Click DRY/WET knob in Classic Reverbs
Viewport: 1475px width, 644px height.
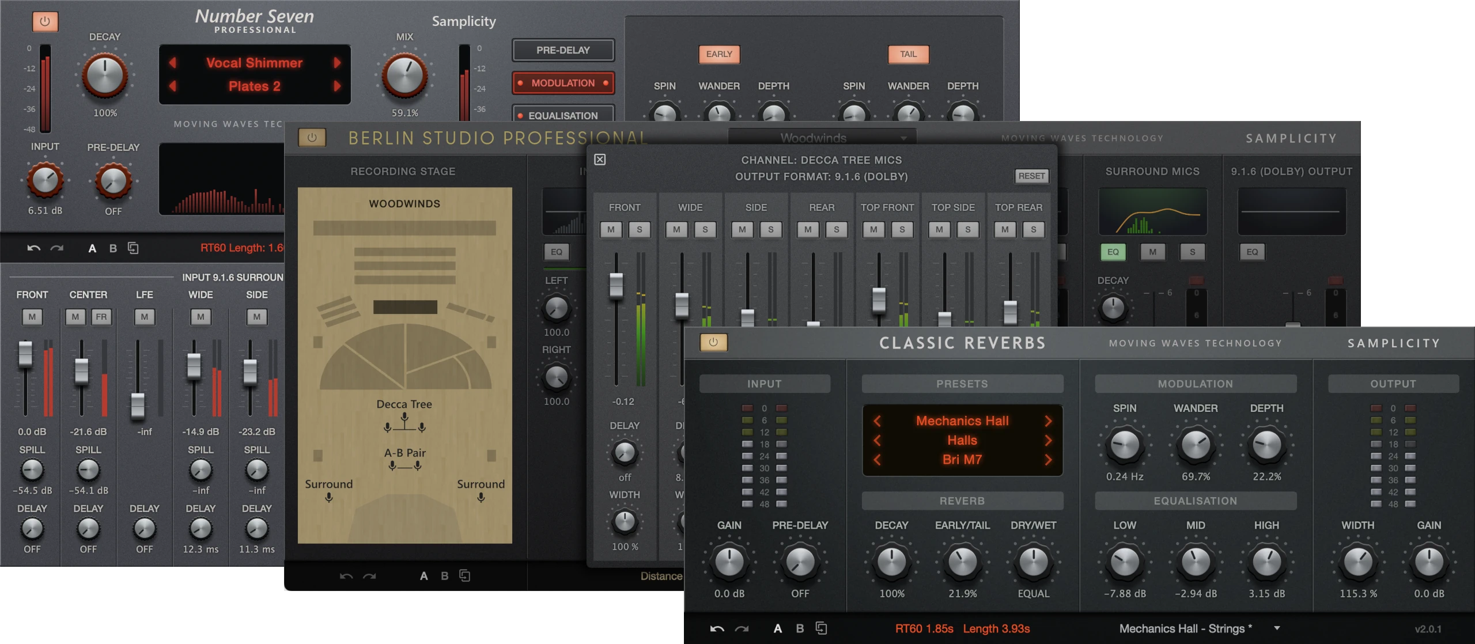click(1034, 562)
